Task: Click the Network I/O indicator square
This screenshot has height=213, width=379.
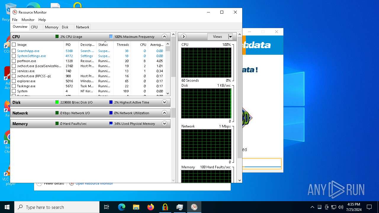Action: click(x=57, y=113)
